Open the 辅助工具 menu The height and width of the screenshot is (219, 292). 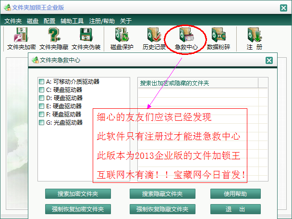(x=72, y=21)
